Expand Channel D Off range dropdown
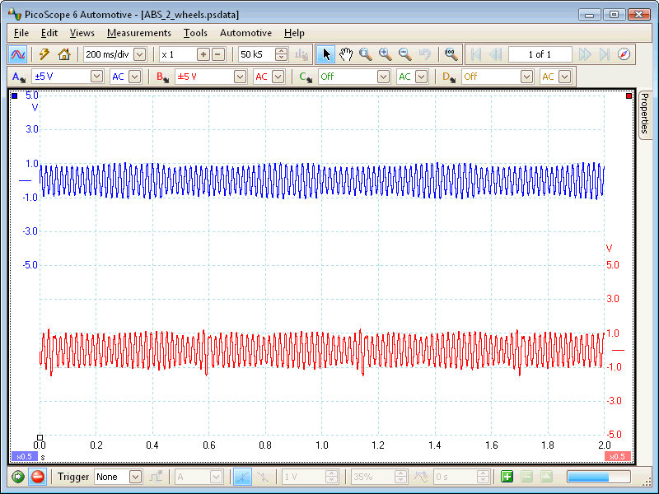This screenshot has height=494, width=659. (x=526, y=77)
